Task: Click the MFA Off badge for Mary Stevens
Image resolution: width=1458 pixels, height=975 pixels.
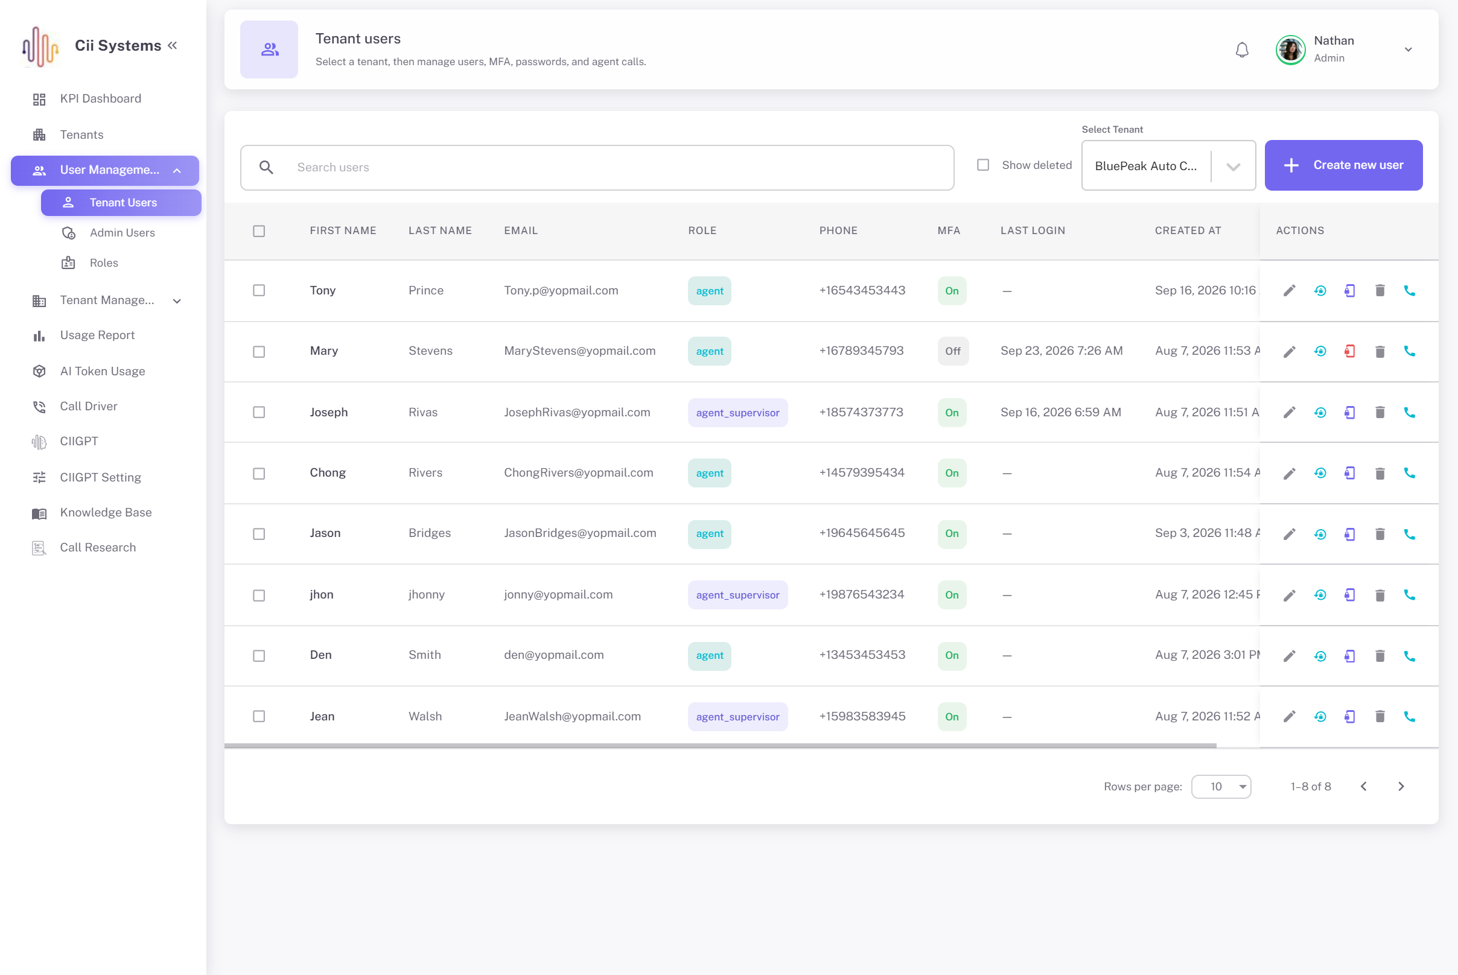Action: coord(952,351)
